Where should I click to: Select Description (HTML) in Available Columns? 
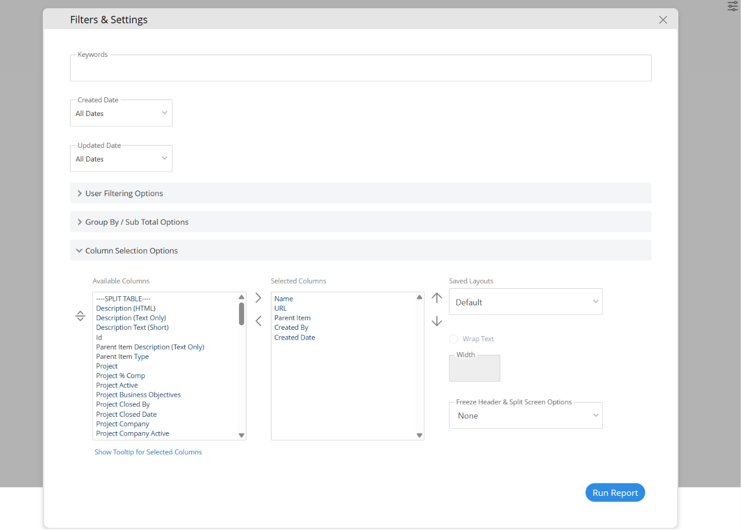point(126,308)
